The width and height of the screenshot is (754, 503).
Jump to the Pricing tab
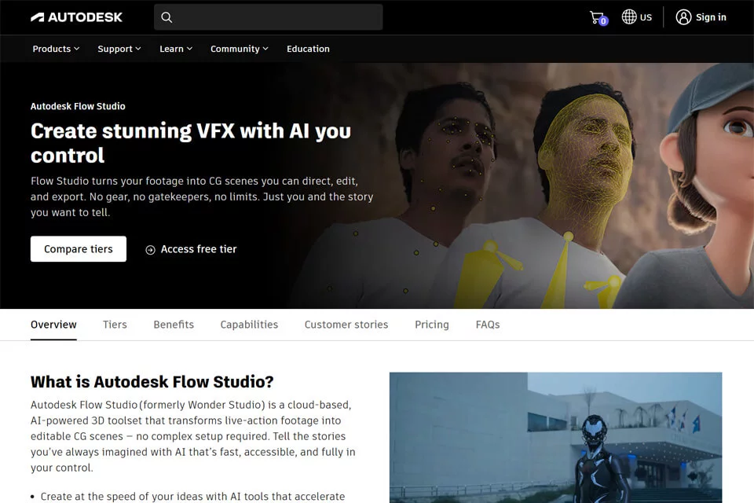coord(432,325)
